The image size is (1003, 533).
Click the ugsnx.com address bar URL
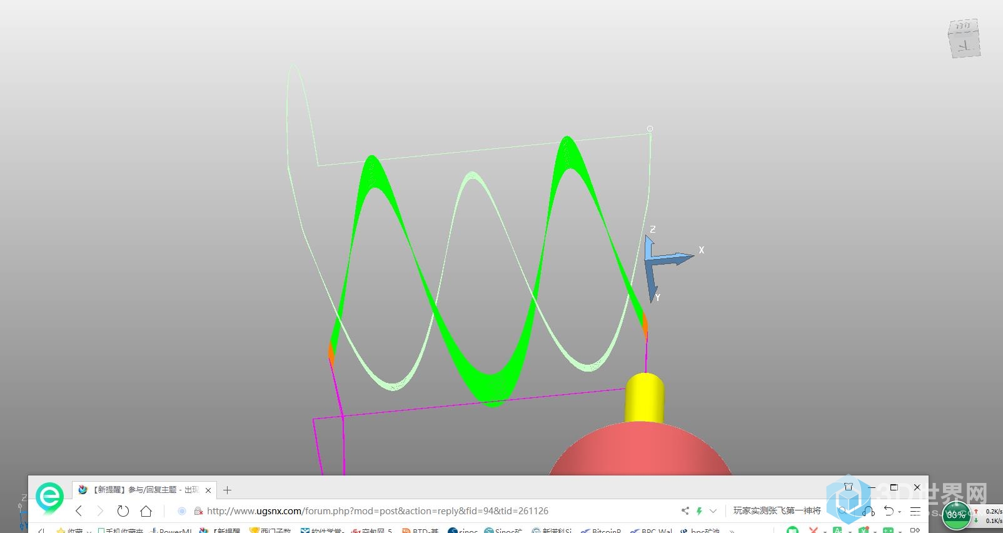click(378, 511)
